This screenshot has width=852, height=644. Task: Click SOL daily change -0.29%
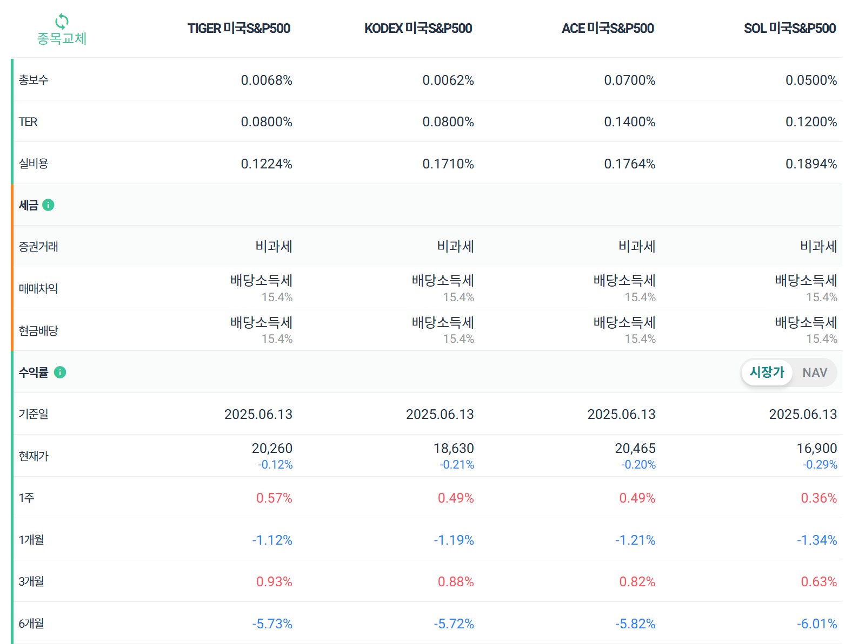[x=820, y=465]
